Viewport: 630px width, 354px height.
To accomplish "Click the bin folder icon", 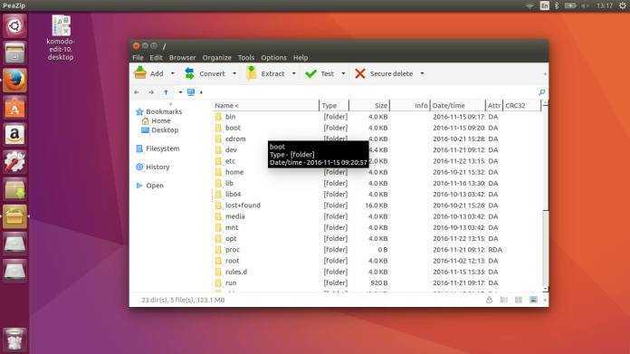I will pos(218,117).
